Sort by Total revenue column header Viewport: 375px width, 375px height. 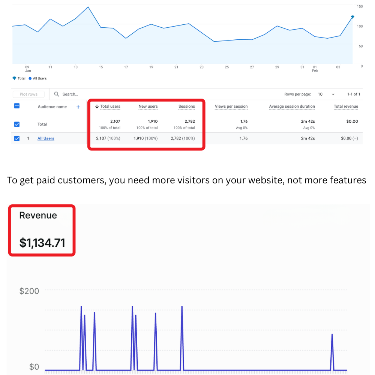pyautogui.click(x=345, y=106)
